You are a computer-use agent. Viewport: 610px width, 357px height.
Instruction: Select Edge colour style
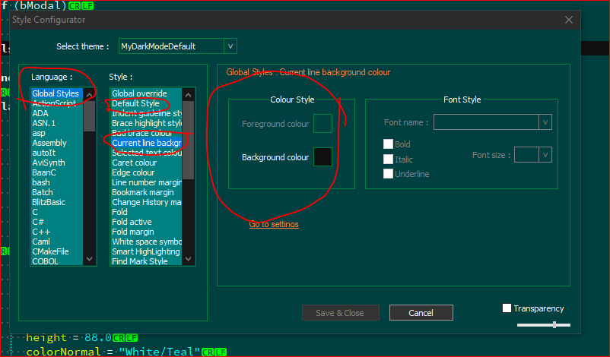pos(146,172)
